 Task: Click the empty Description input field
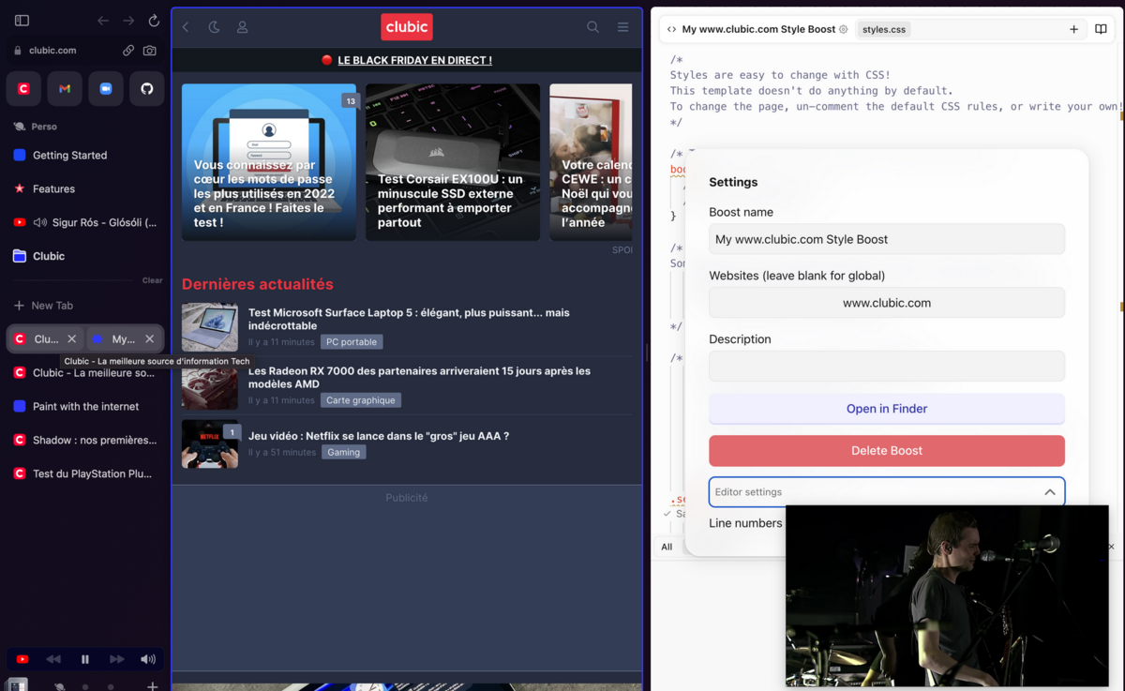point(887,366)
